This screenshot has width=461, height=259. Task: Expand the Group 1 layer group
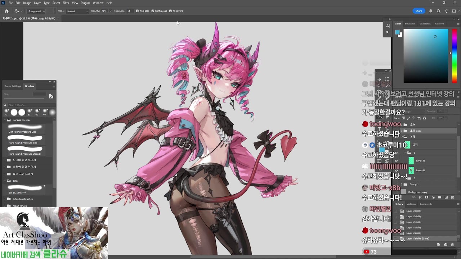(x=402, y=185)
